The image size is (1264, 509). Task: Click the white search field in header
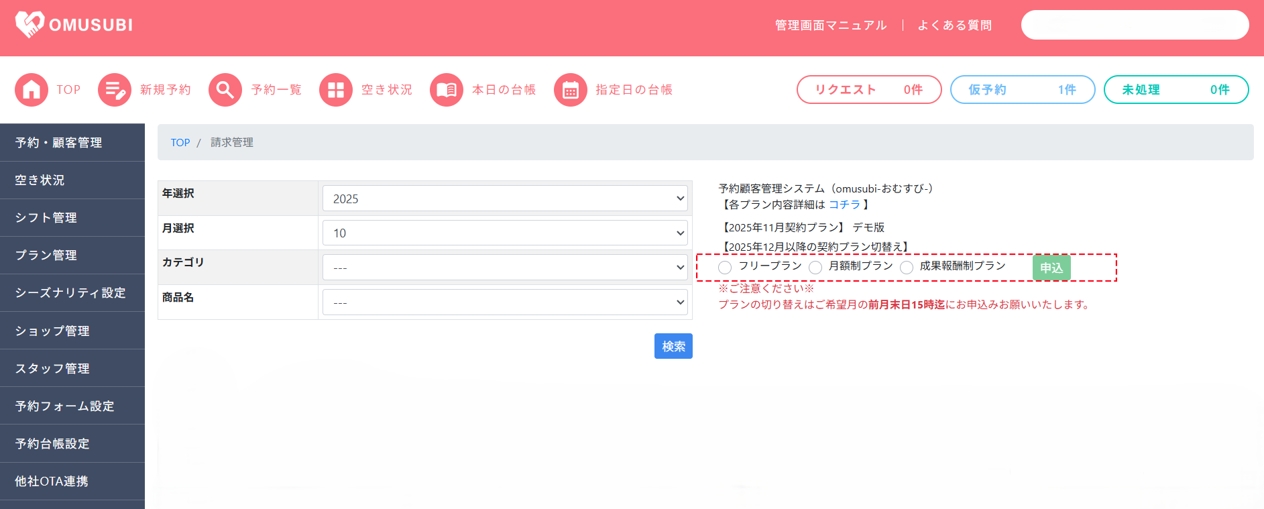[1135, 25]
